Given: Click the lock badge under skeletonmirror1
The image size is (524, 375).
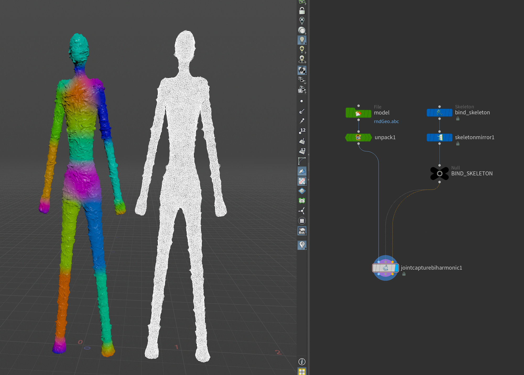Looking at the screenshot, I should pos(458,144).
